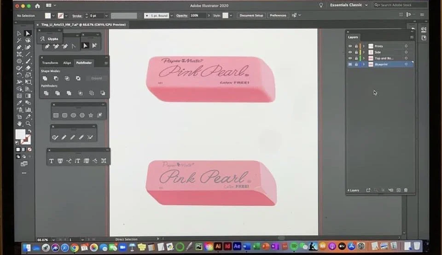
Task: Set stroke to None in the toolbar
Action: point(29,150)
